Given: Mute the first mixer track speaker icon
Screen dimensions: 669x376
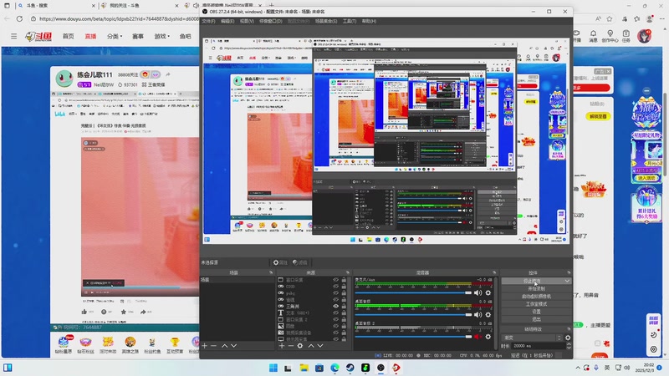Looking at the screenshot, I should (x=477, y=292).
